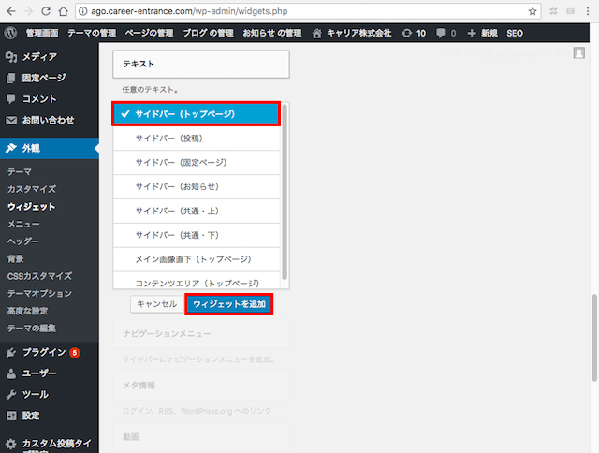Screen dimensions: 599x453
Task: Click the プラグイン plug icon
Action: [x=11, y=352]
